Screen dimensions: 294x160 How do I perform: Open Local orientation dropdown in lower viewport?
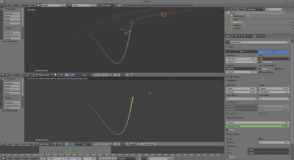click(87, 144)
